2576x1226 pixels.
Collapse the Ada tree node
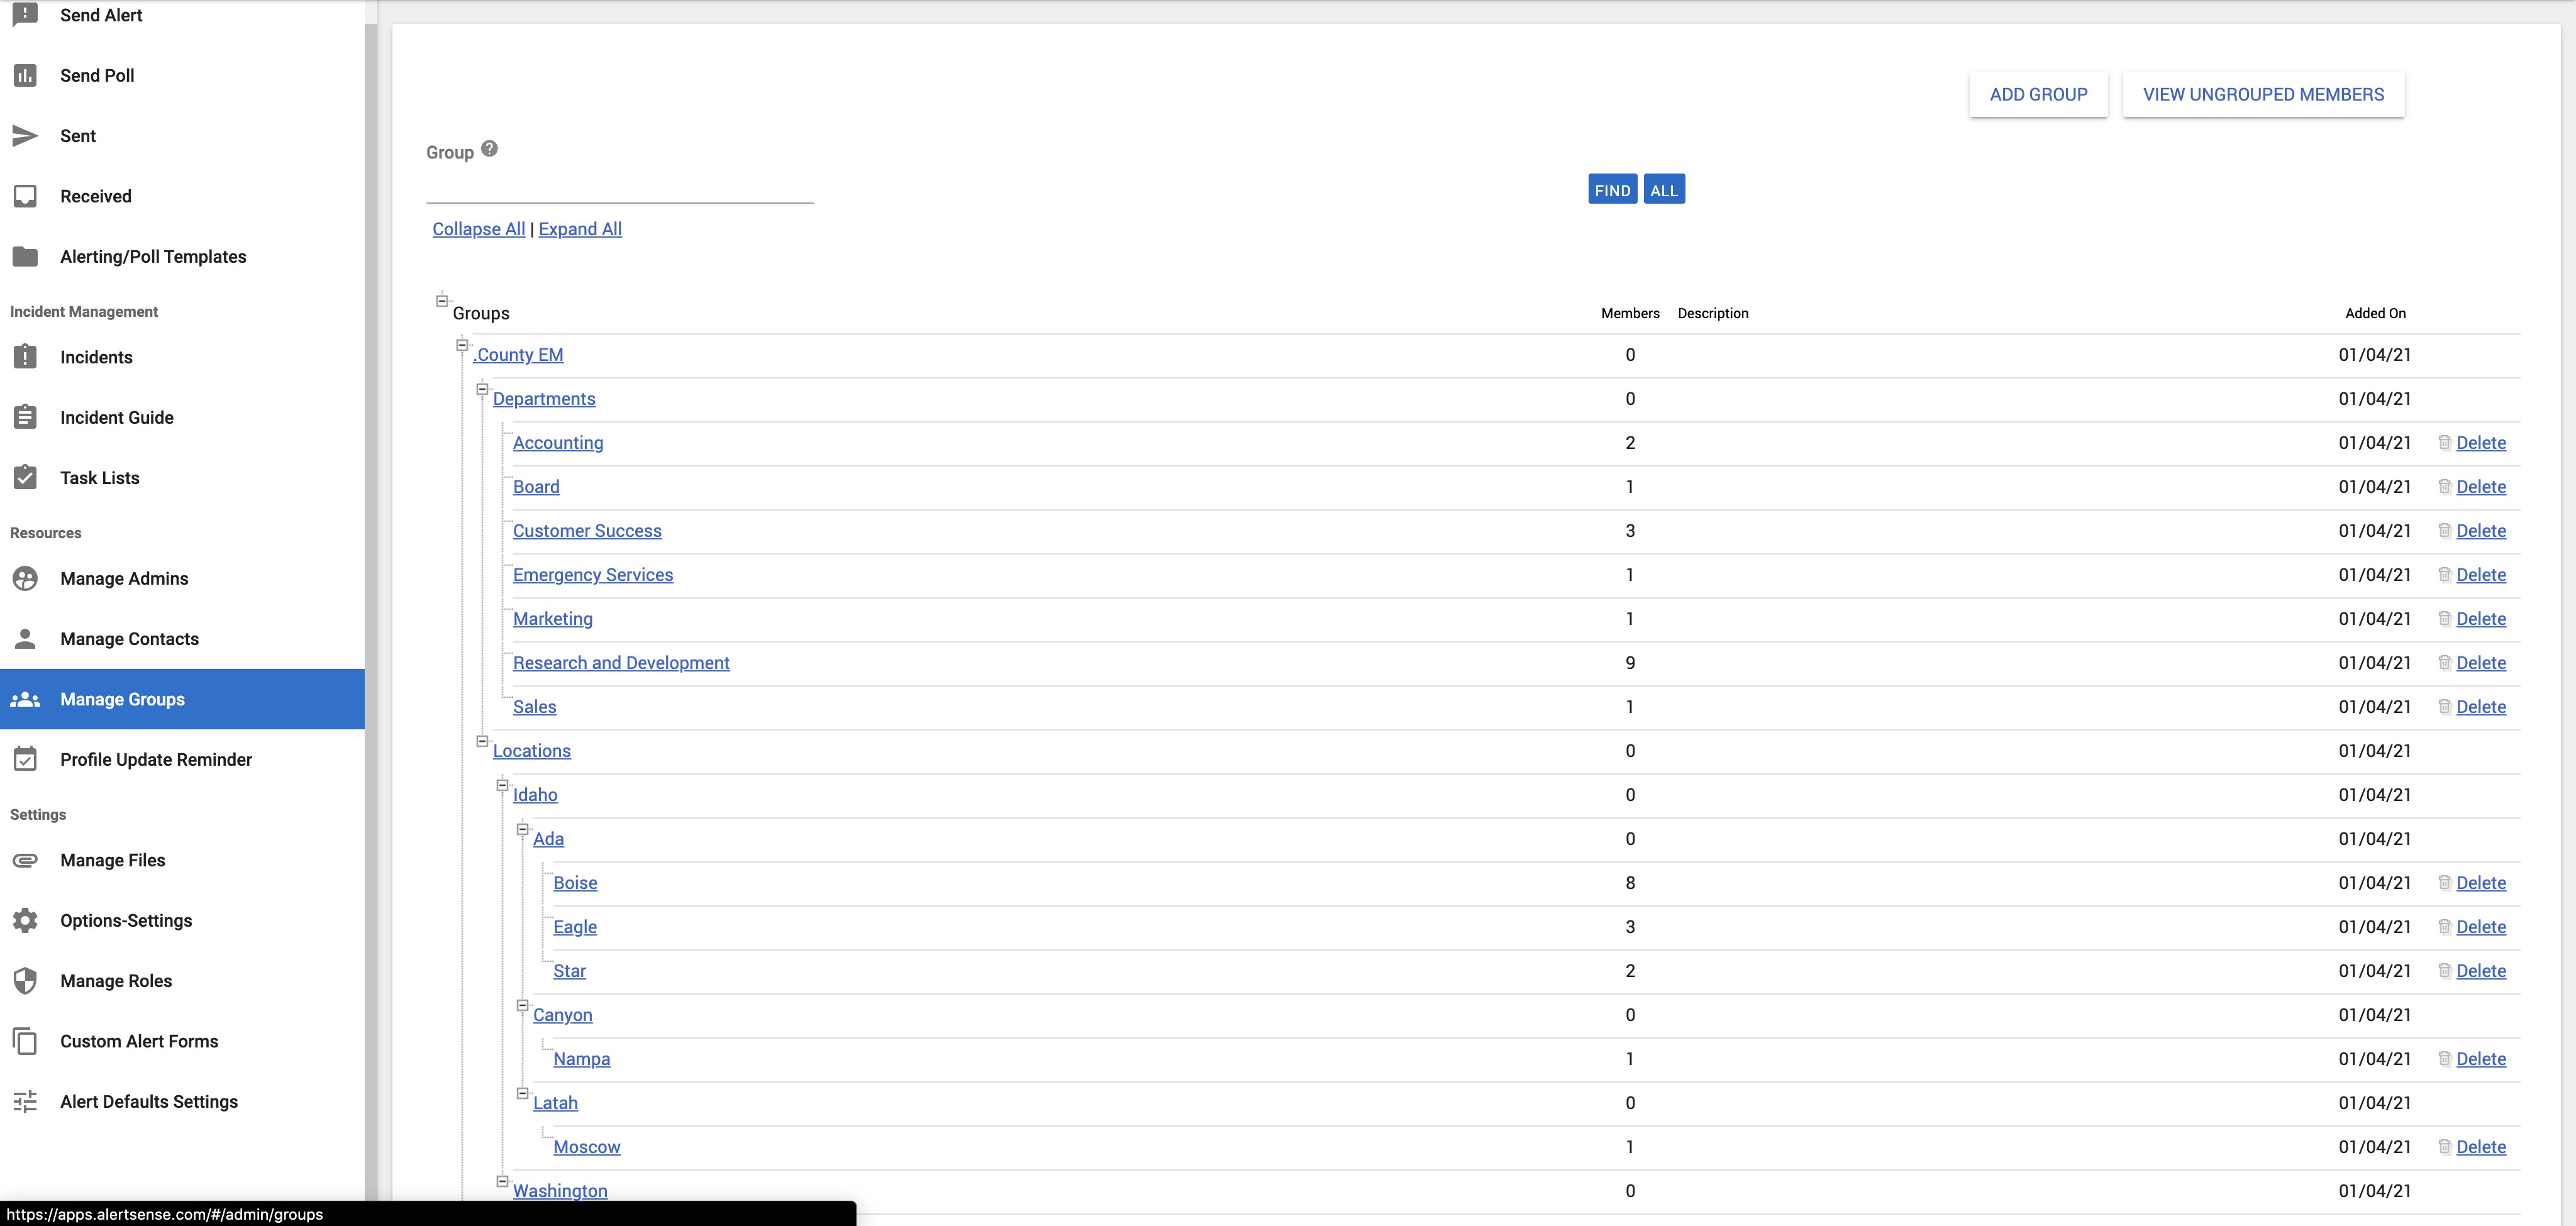(x=522, y=829)
